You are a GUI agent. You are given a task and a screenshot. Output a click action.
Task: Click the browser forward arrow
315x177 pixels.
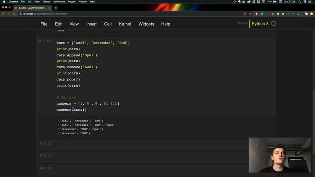click(x=9, y=14)
